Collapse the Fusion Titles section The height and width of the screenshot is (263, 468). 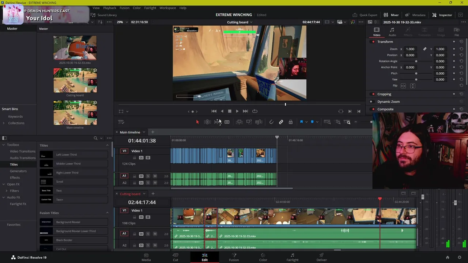click(x=107, y=213)
